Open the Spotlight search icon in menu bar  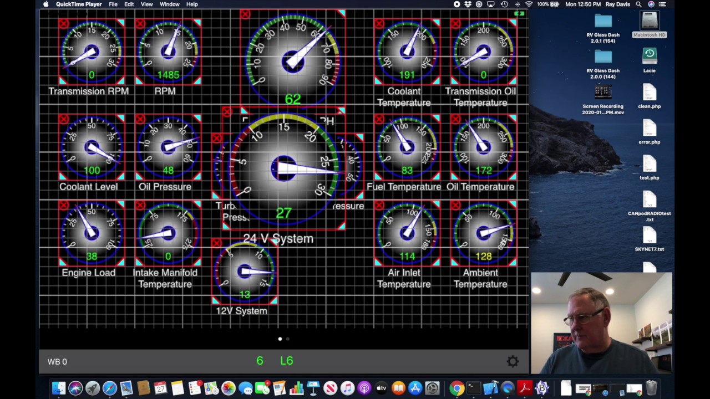(639, 4)
